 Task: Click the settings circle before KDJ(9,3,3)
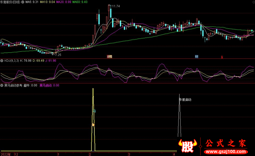pos(2,60)
